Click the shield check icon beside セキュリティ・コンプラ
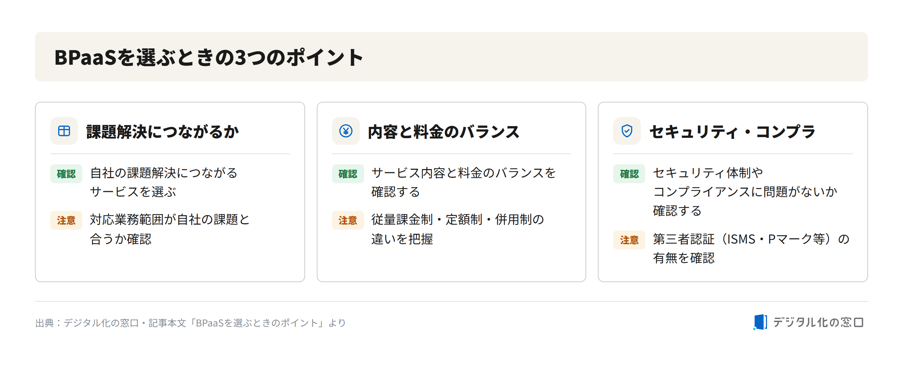903x365 pixels. click(x=627, y=131)
